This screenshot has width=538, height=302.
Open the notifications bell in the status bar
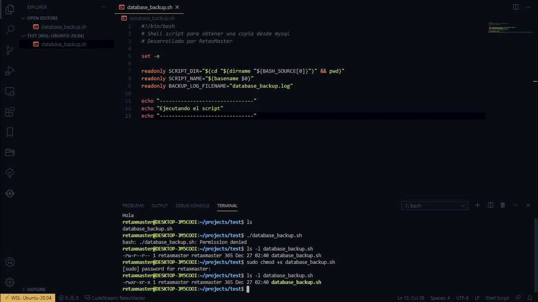point(530,298)
